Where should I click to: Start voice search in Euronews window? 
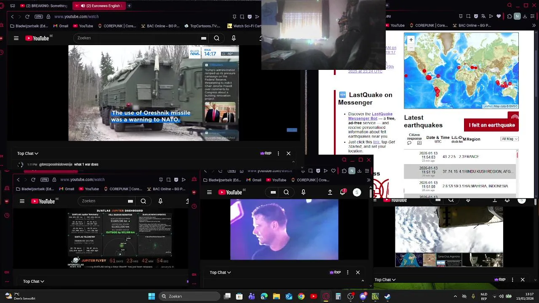coord(234,38)
